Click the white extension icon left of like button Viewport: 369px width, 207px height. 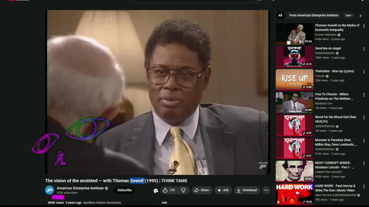156,190
